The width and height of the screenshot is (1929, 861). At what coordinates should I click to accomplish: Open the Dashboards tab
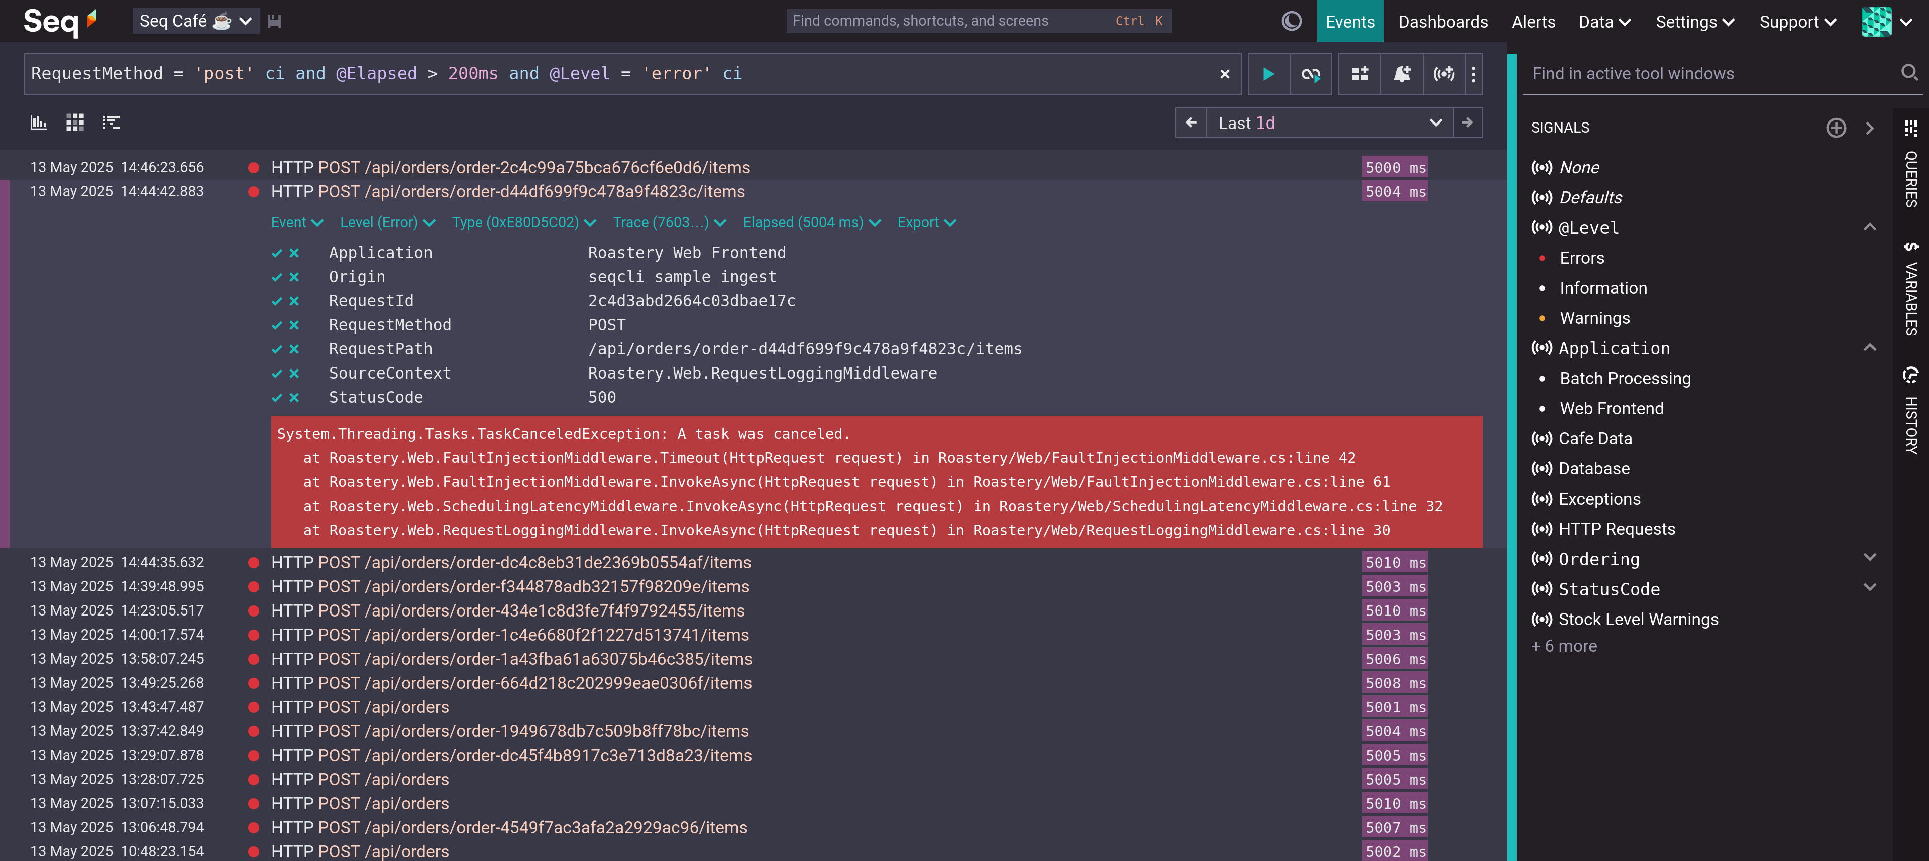pyautogui.click(x=1442, y=22)
